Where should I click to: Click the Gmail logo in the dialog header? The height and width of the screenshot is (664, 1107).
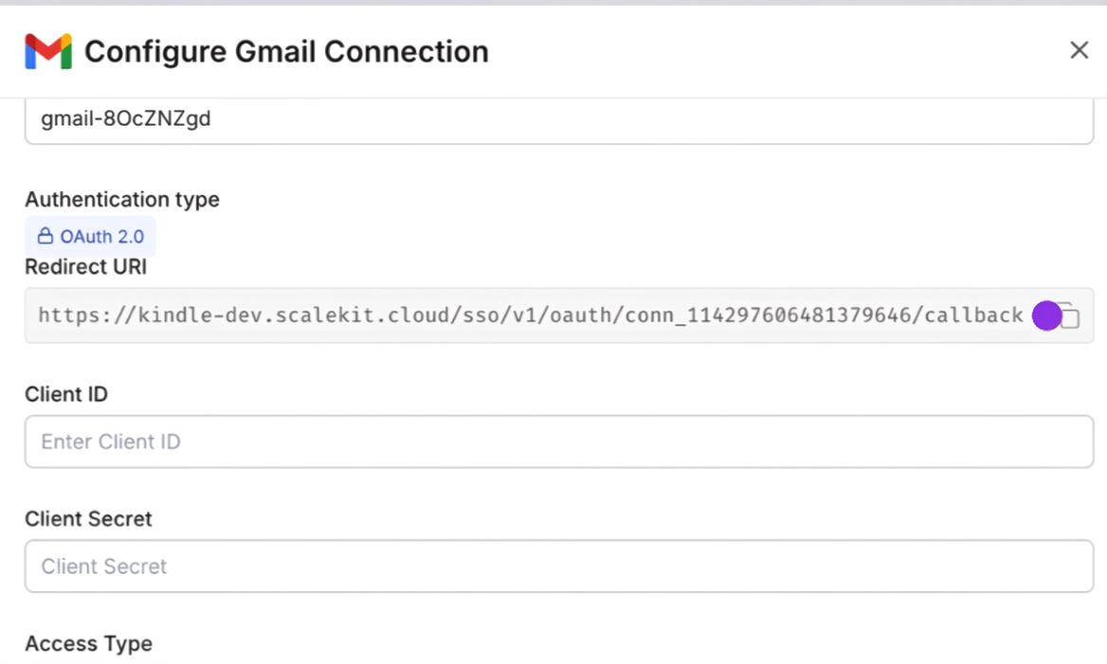(47, 51)
